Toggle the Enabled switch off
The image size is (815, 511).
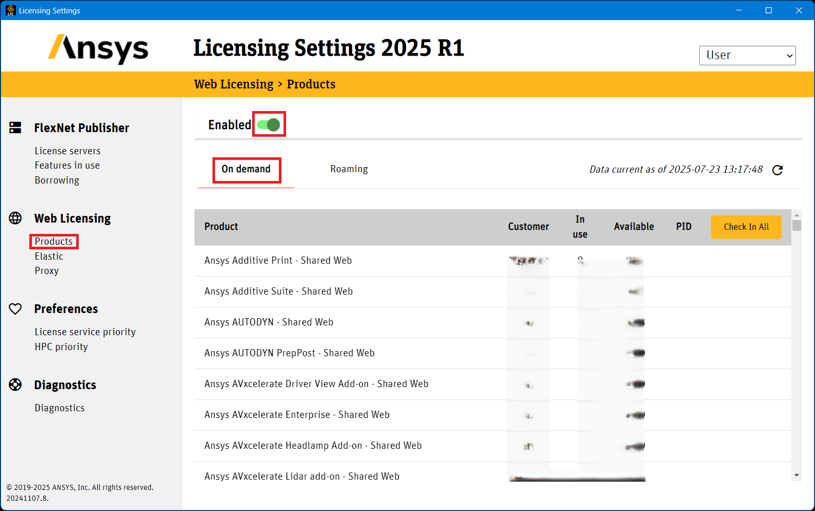coord(269,124)
